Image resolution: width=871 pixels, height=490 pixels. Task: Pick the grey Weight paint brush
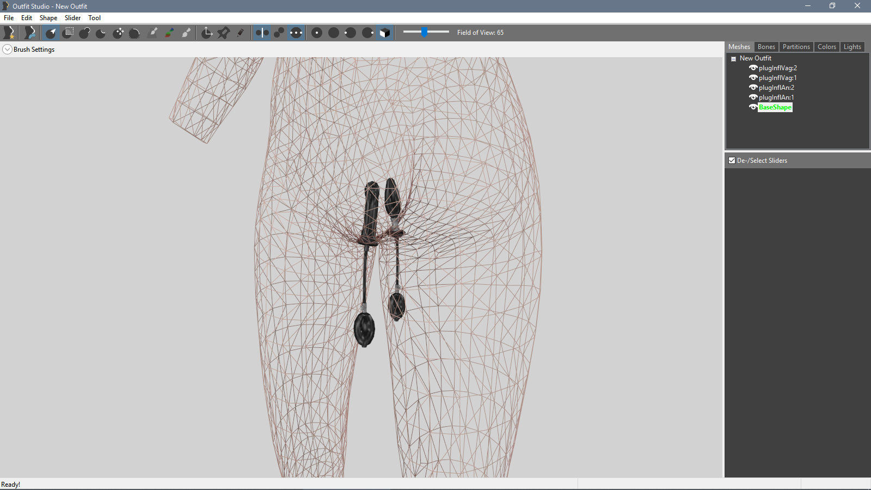point(153,33)
